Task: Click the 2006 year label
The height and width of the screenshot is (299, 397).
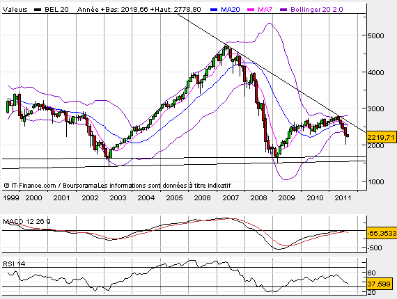Action: click(202, 198)
